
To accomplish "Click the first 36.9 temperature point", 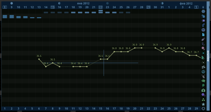I will click(x=135, y=48).
